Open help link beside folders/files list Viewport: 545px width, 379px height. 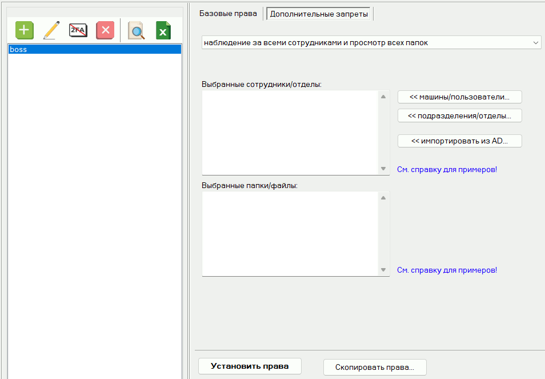447,270
